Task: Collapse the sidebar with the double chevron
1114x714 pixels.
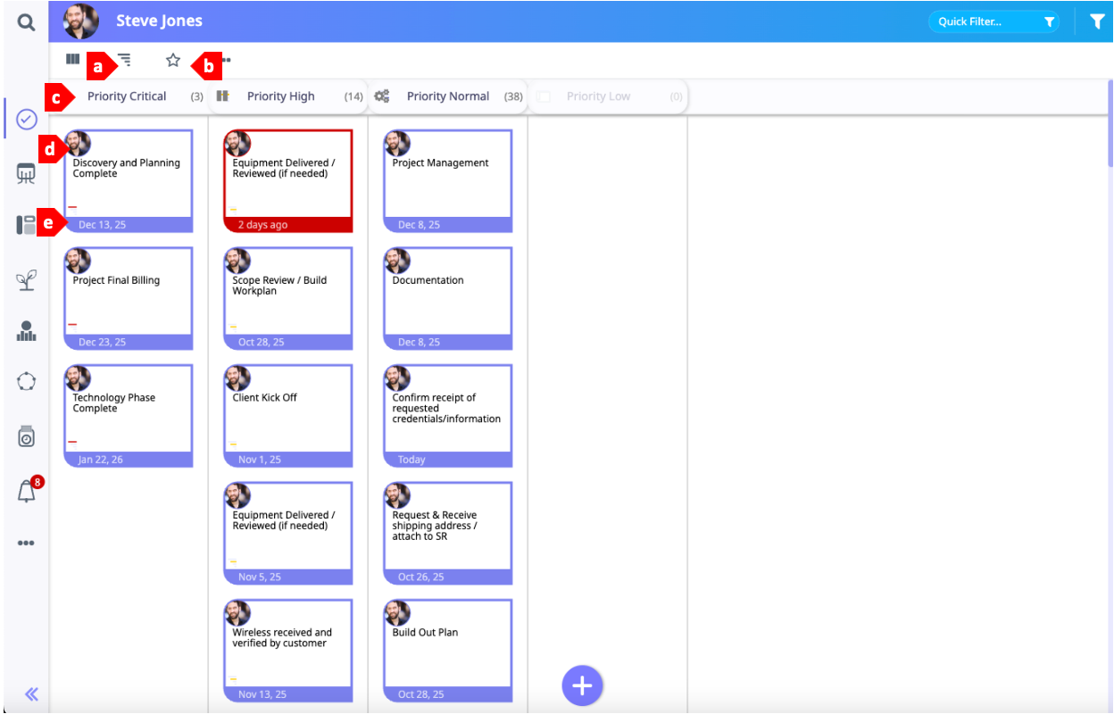Action: [x=31, y=694]
